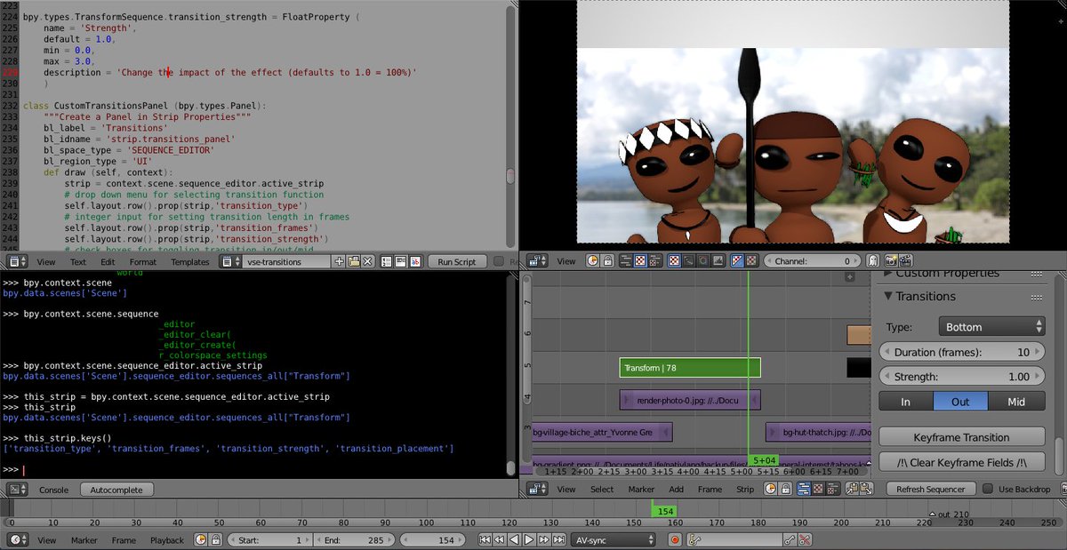The image size is (1067, 550).
Task: Select image preview display mode icon
Action: [x=674, y=260]
